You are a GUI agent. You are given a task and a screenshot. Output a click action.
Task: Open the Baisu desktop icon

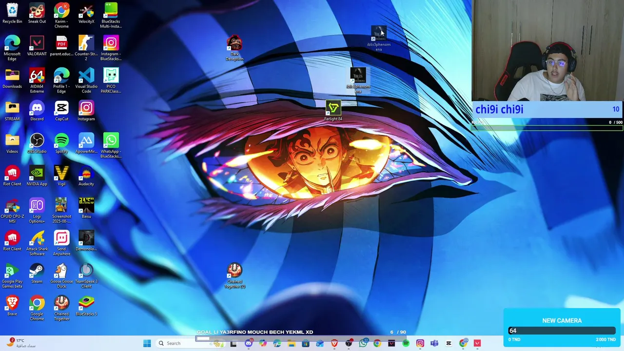[x=86, y=209]
